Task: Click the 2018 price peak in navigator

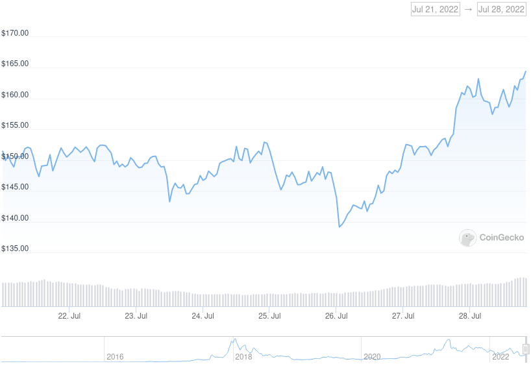Action: [234, 340]
